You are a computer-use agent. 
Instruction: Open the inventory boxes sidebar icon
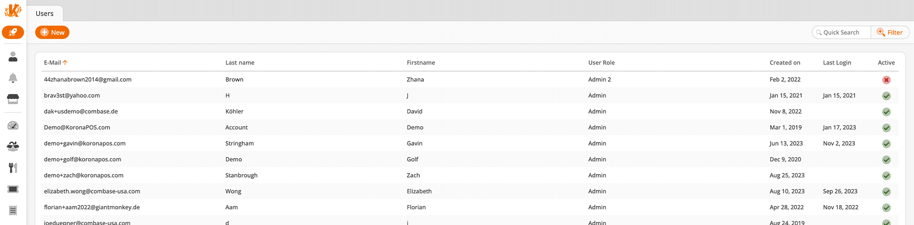13,146
